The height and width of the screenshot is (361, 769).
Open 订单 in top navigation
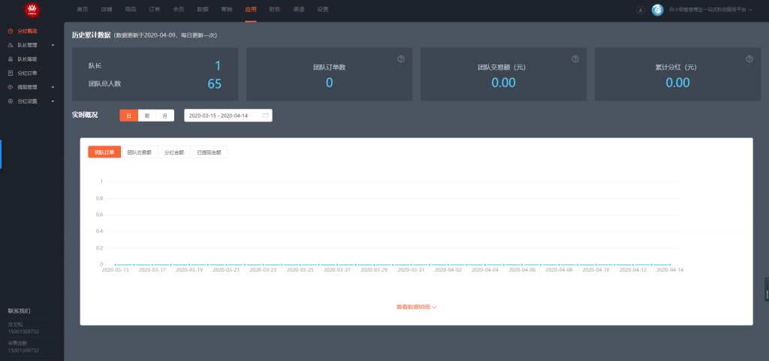pos(155,9)
